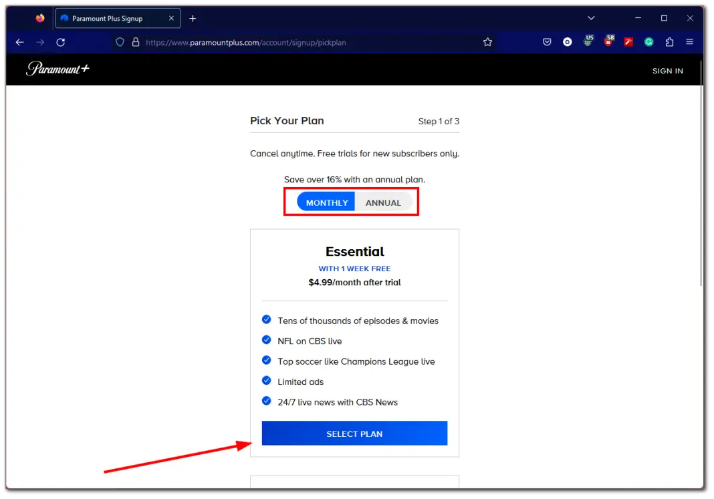Click the Paramount+ logo in the header
The image size is (714, 499).
(57, 69)
